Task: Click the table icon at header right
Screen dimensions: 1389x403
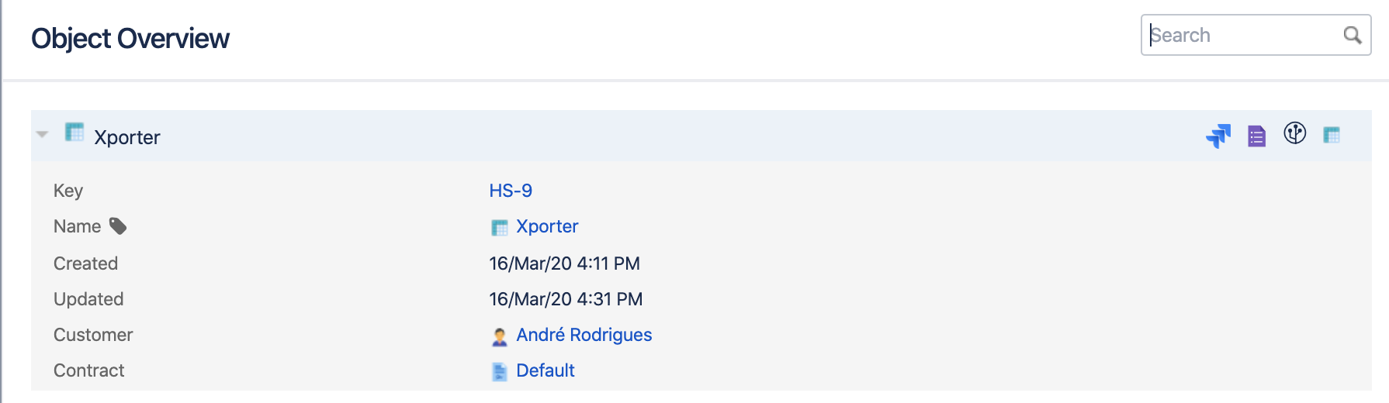Action: 1332,136
